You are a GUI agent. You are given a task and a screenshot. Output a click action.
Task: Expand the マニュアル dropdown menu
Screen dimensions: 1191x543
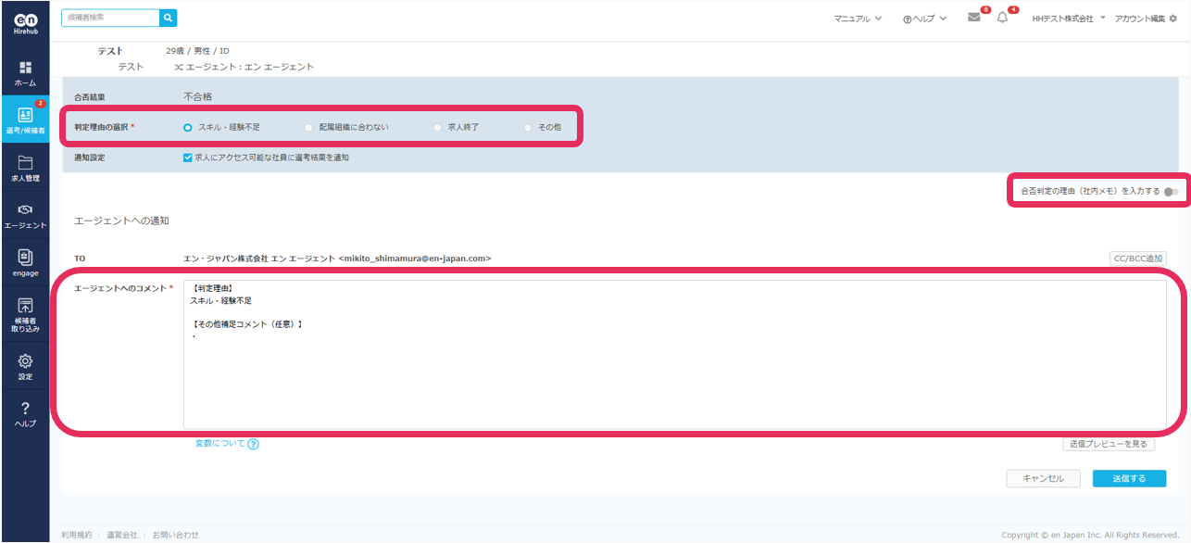tap(858, 19)
